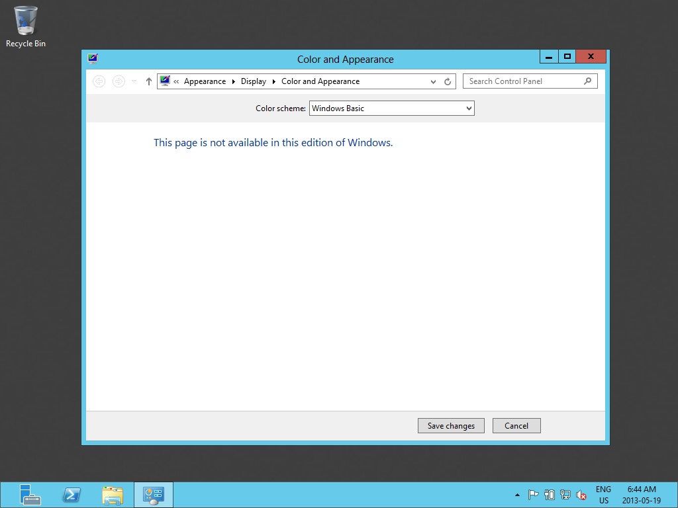Expand the arrow after Appearance breadcrumb

[234, 81]
